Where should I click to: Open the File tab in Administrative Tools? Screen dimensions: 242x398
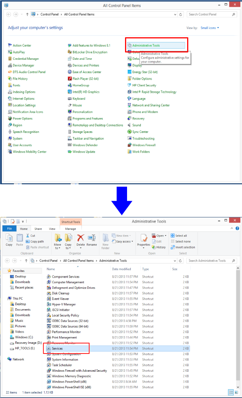(x=9, y=229)
